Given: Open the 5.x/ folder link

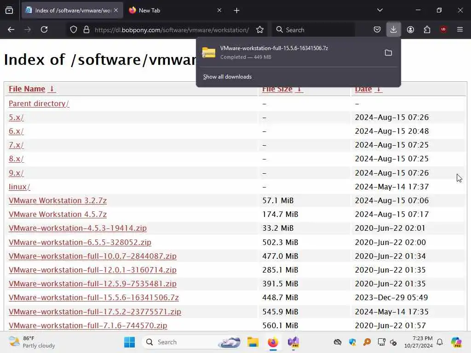Looking at the screenshot, I should [x=16, y=117].
